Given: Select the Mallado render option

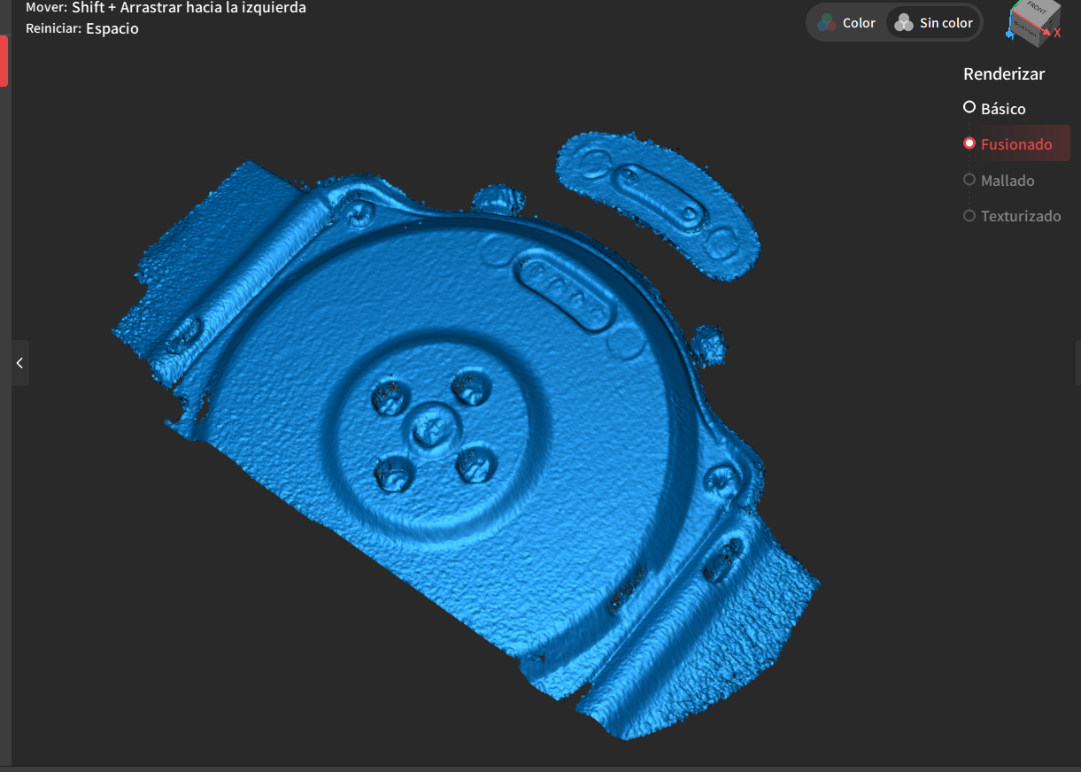Looking at the screenshot, I should point(999,180).
